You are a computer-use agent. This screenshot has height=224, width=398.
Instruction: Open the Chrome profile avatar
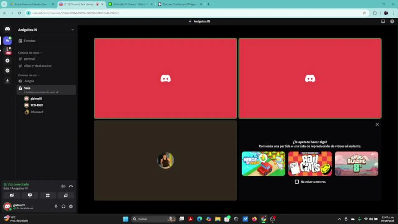click(386, 13)
